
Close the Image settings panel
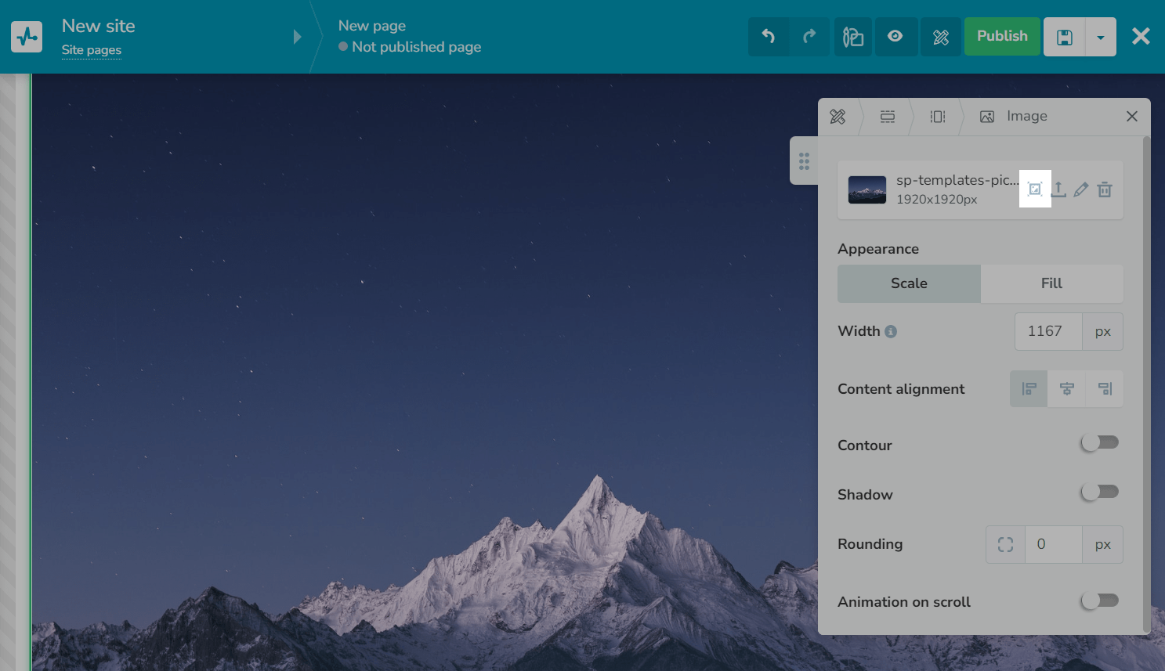click(1132, 117)
